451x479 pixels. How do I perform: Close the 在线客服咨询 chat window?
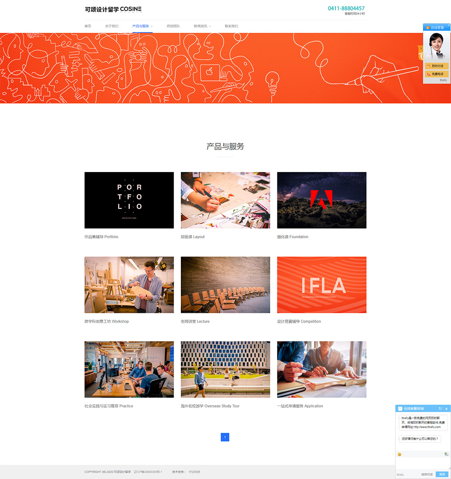click(446, 409)
